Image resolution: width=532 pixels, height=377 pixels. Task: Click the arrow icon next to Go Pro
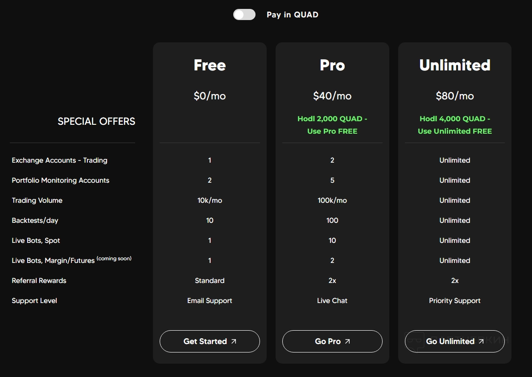(347, 341)
